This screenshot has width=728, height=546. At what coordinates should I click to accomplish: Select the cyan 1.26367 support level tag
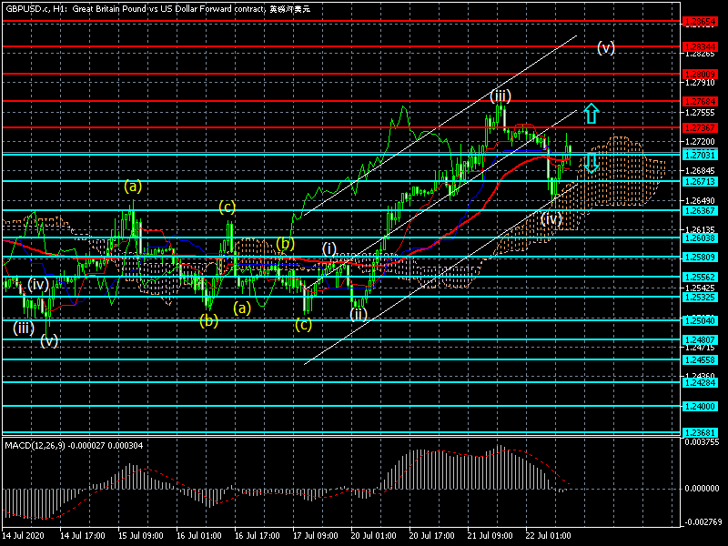tap(701, 211)
